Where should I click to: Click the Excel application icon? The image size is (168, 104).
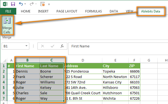5,4
